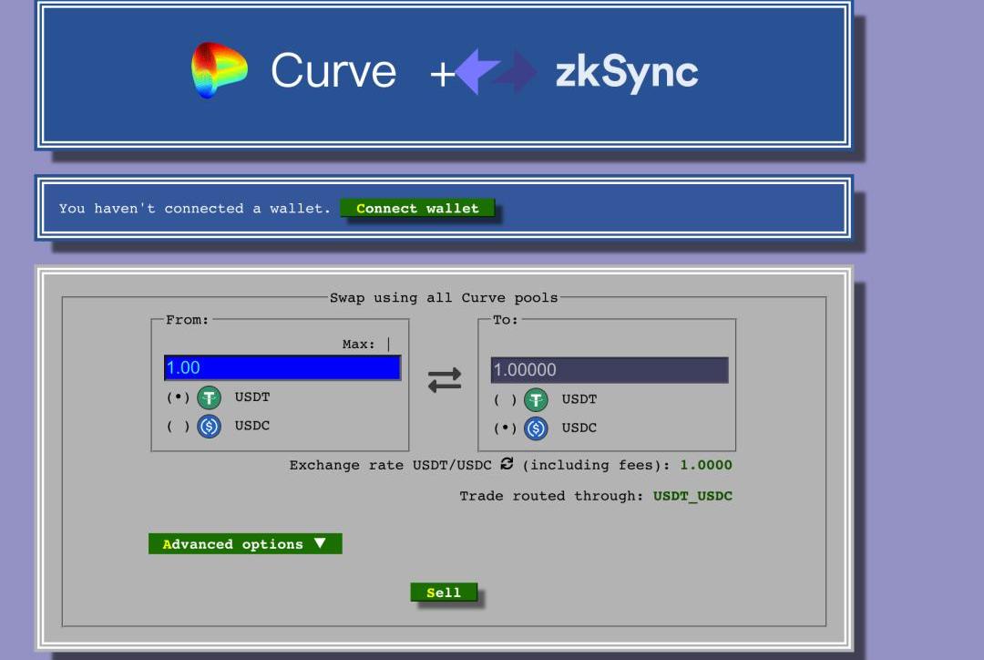Click the USDT coin icon in the To box
984x660 pixels.
[536, 399]
